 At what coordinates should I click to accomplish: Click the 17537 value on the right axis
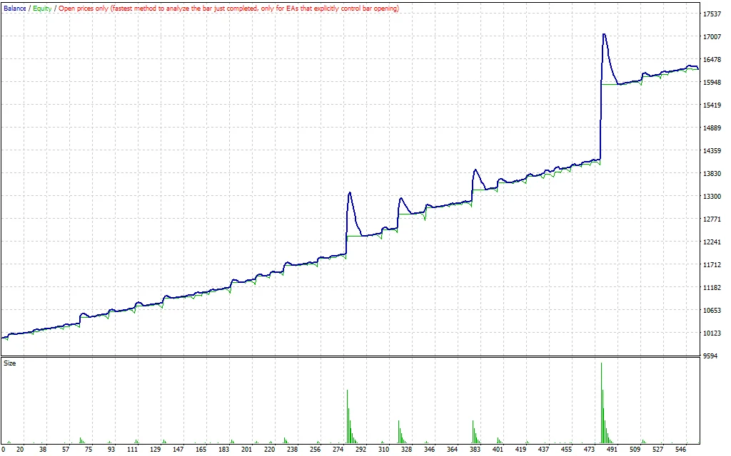pyautogui.click(x=712, y=13)
